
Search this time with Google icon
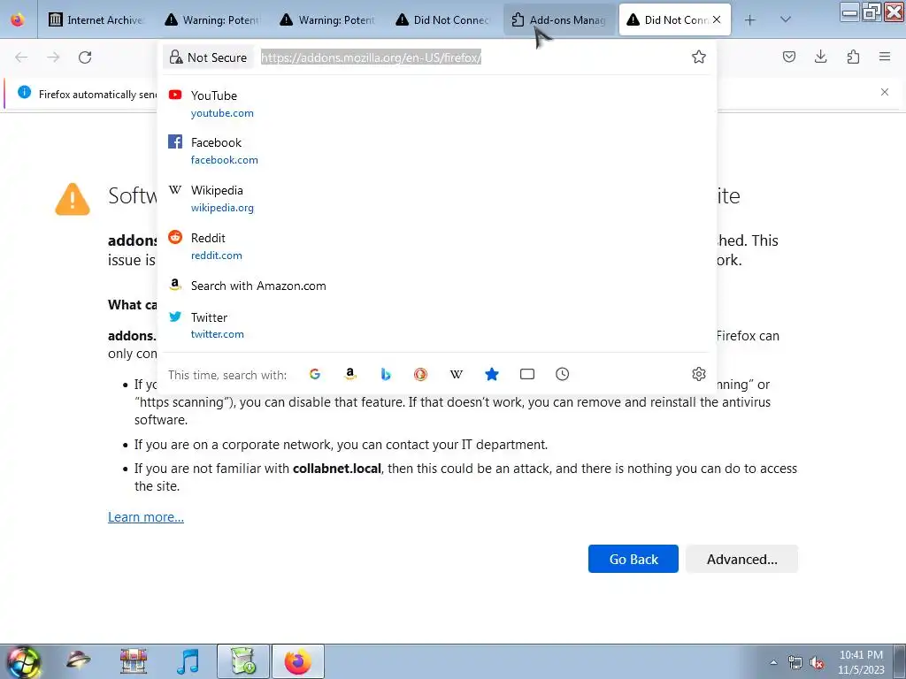[315, 375]
